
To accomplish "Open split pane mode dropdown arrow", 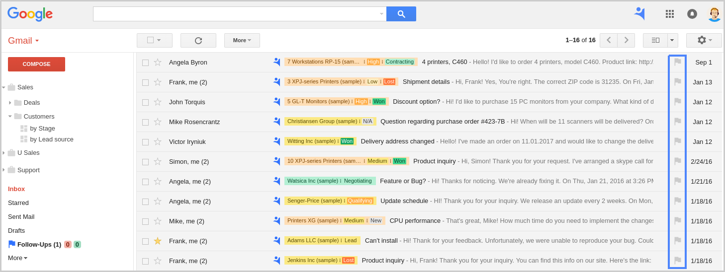I will click(x=672, y=40).
